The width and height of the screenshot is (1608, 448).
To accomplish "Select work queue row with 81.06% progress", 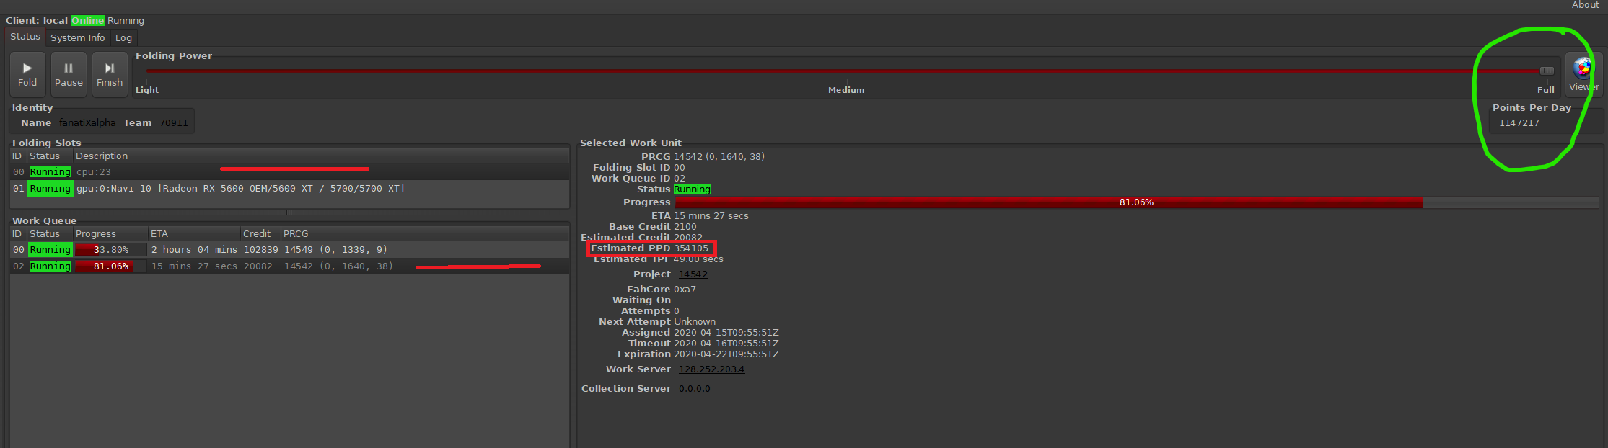I will point(289,266).
